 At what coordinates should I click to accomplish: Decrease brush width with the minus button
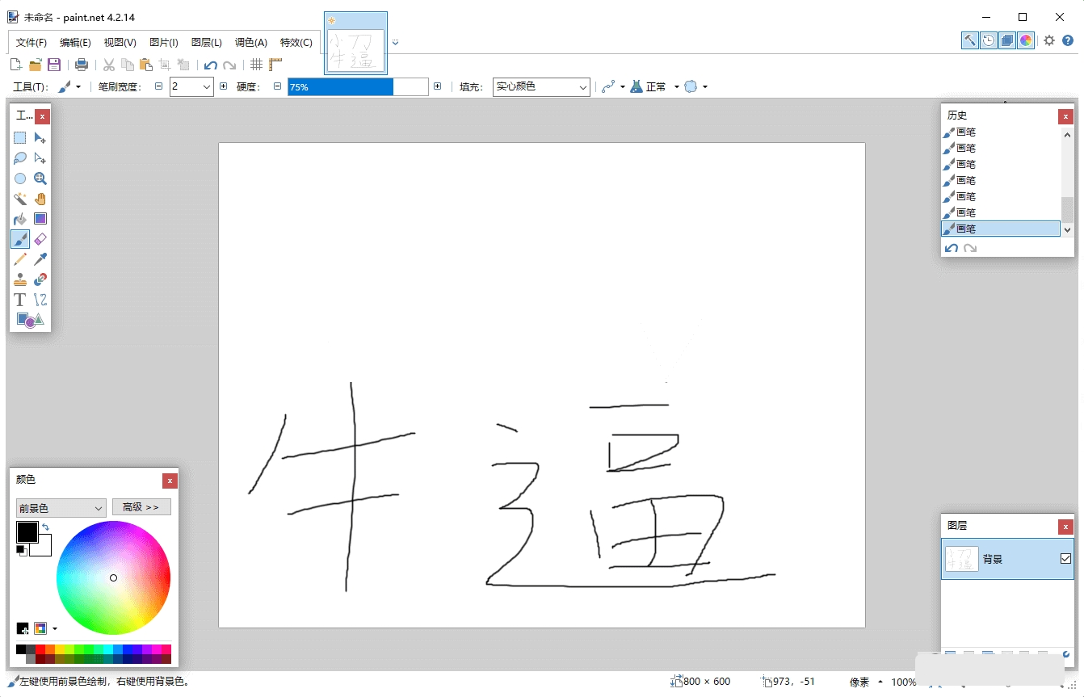point(158,86)
